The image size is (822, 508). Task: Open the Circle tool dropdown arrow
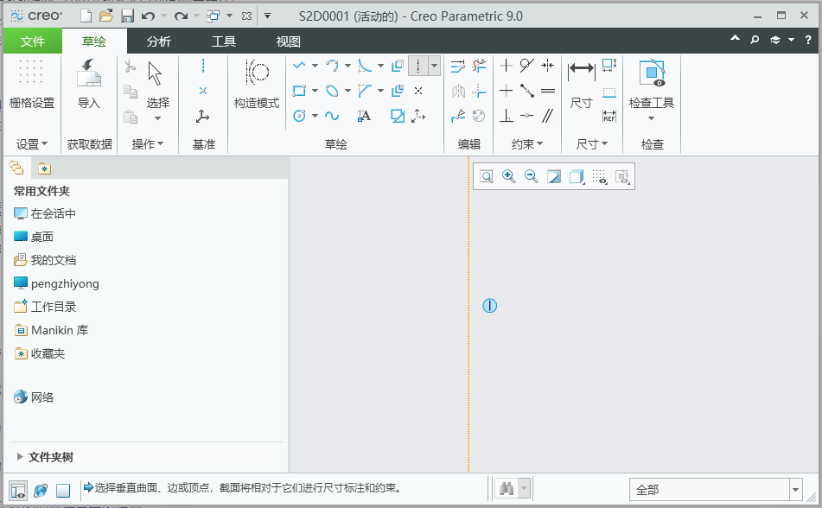click(315, 115)
